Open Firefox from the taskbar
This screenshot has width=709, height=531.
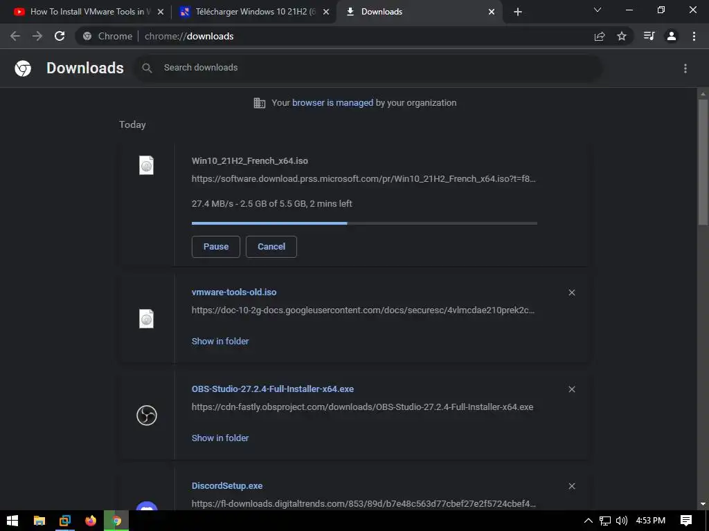tap(91, 521)
